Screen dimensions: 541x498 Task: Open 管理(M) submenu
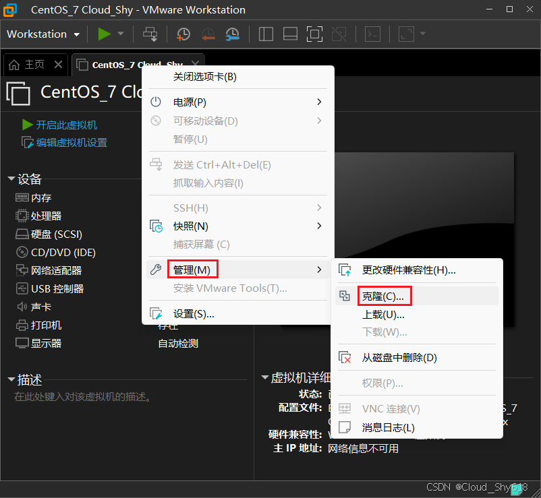coord(238,270)
